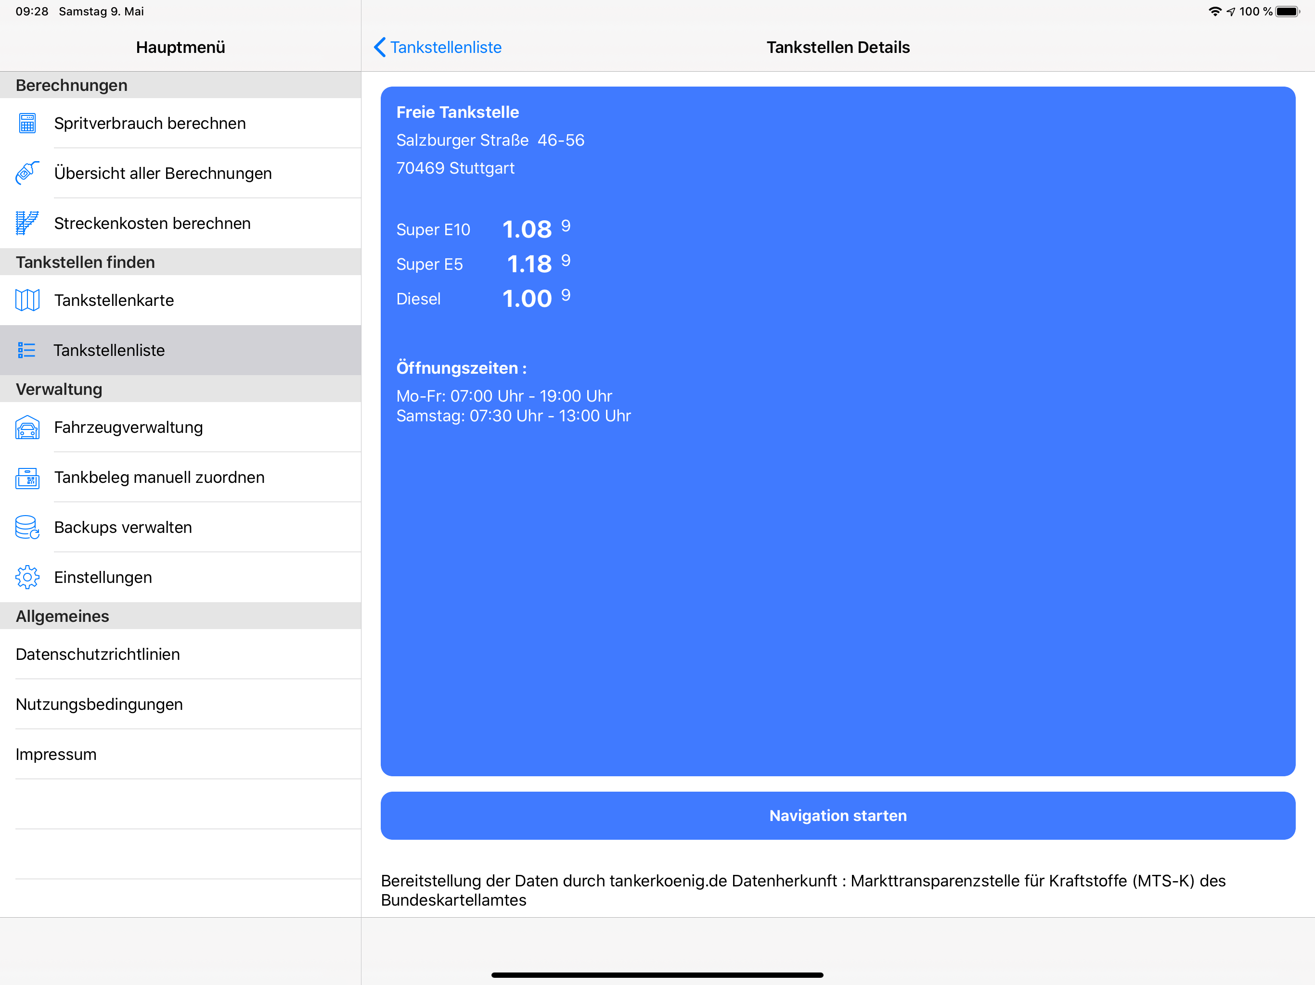Start navigation with Navigation starten button

(838, 816)
